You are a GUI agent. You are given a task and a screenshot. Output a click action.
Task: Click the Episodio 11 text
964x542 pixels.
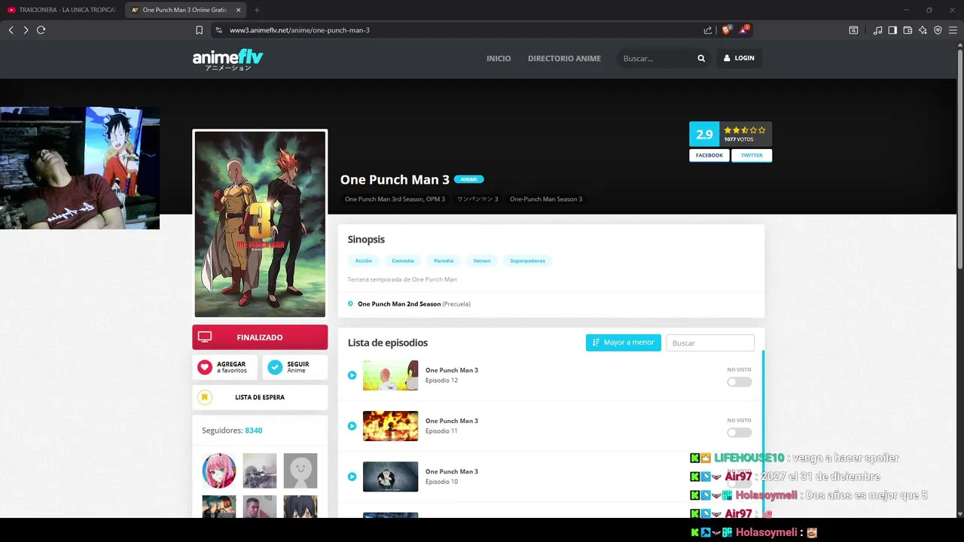[x=441, y=431]
